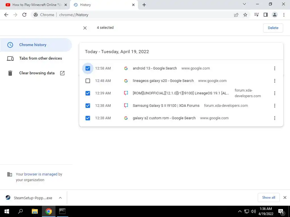Close the How to Play Minecraft tab
The width and height of the screenshot is (290, 217).
[x=66, y=5]
